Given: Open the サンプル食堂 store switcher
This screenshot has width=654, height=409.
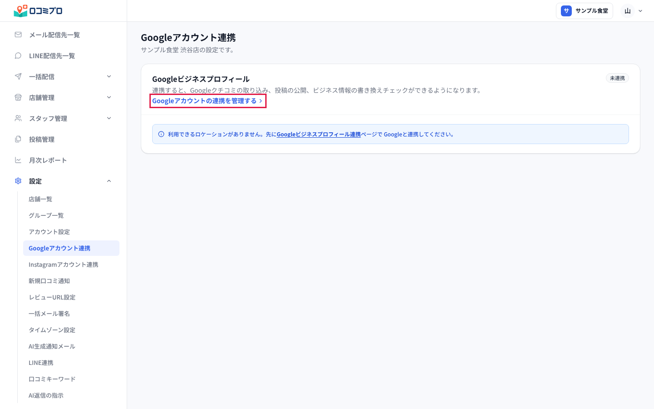Looking at the screenshot, I should click(x=585, y=11).
